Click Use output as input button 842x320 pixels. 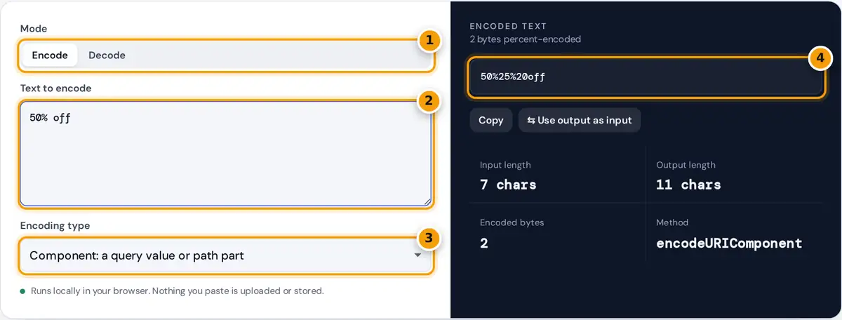pos(580,120)
